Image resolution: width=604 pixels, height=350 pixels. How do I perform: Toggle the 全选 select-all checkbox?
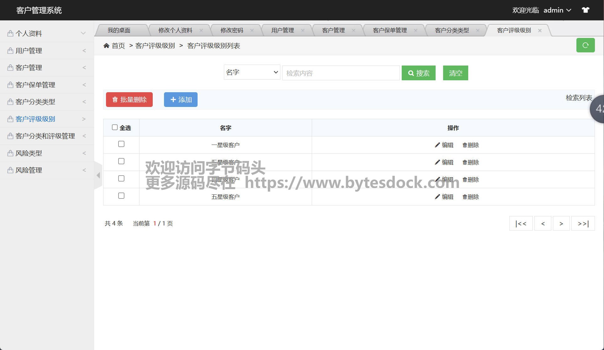115,127
